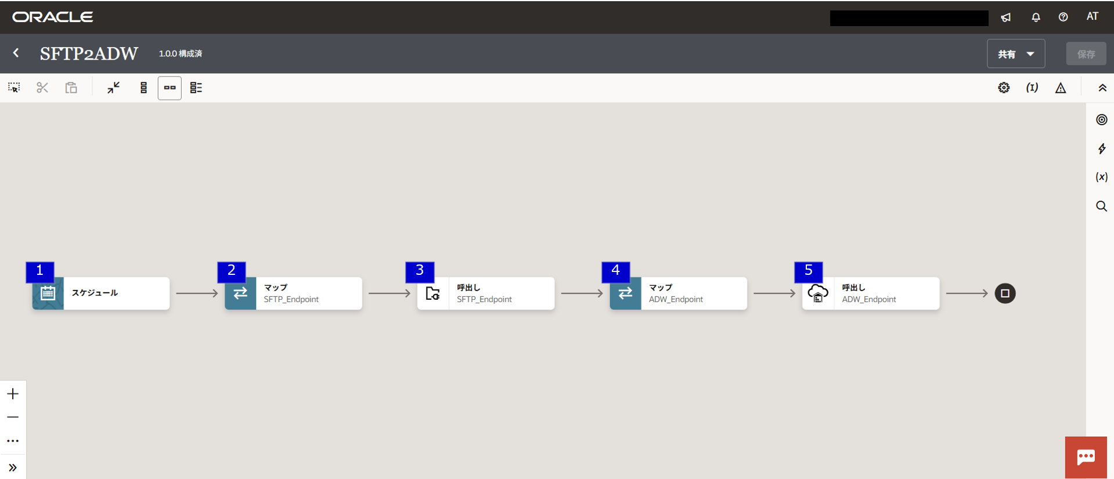Click the map arrows icon for SFTP_Endpoint

pyautogui.click(x=240, y=293)
